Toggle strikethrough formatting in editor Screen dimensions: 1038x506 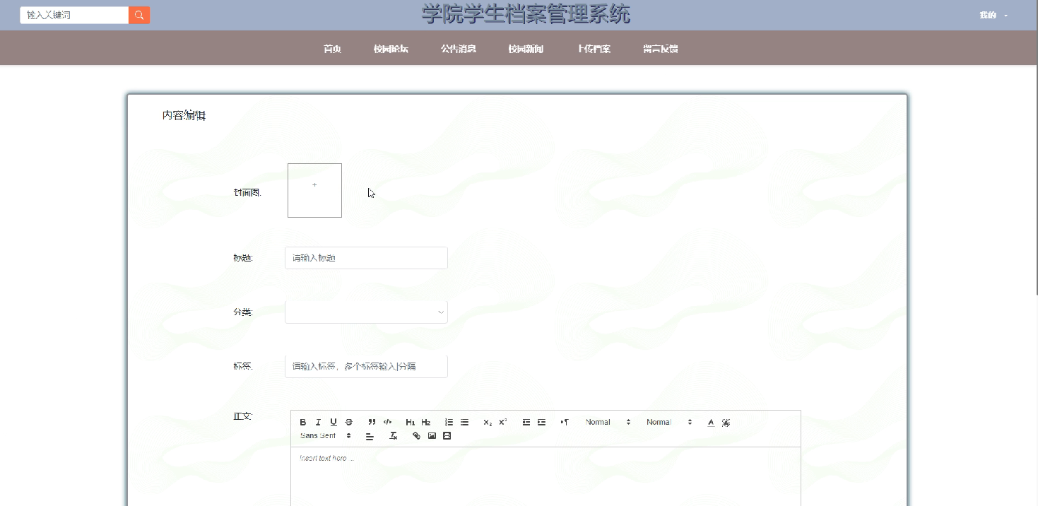point(348,422)
